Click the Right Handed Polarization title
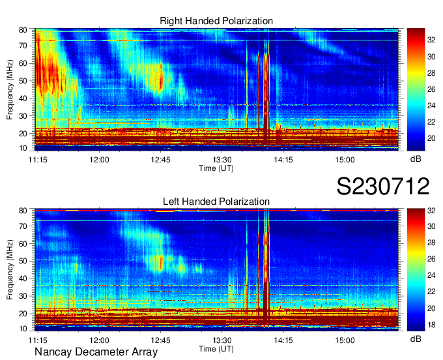 pos(216,21)
